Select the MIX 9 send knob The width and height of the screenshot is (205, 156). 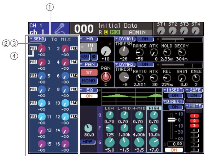[42, 103]
